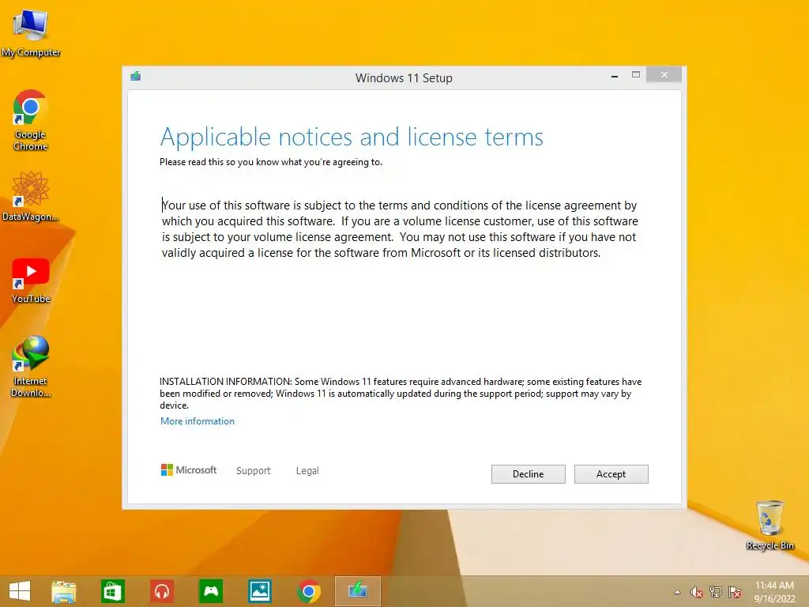Open Chrome from the taskbar
This screenshot has width=809, height=607.
tap(309, 591)
